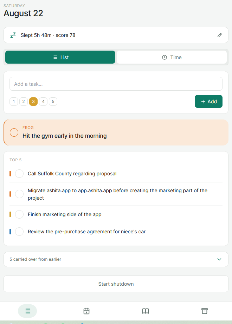
Task: Check off Migrate ashita.app task
Action: pyautogui.click(x=19, y=194)
